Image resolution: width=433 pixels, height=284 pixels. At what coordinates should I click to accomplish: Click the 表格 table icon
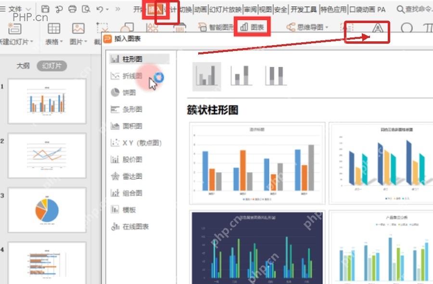coord(54,28)
